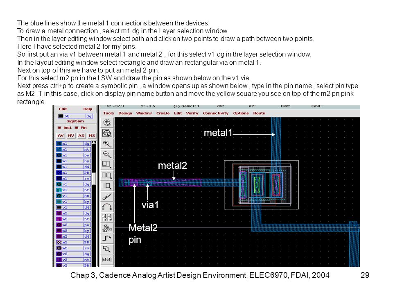Click the LSW layer list scrollbar thumb
Image resolution: width=393 pixels, height=295 pixels.
point(94,178)
